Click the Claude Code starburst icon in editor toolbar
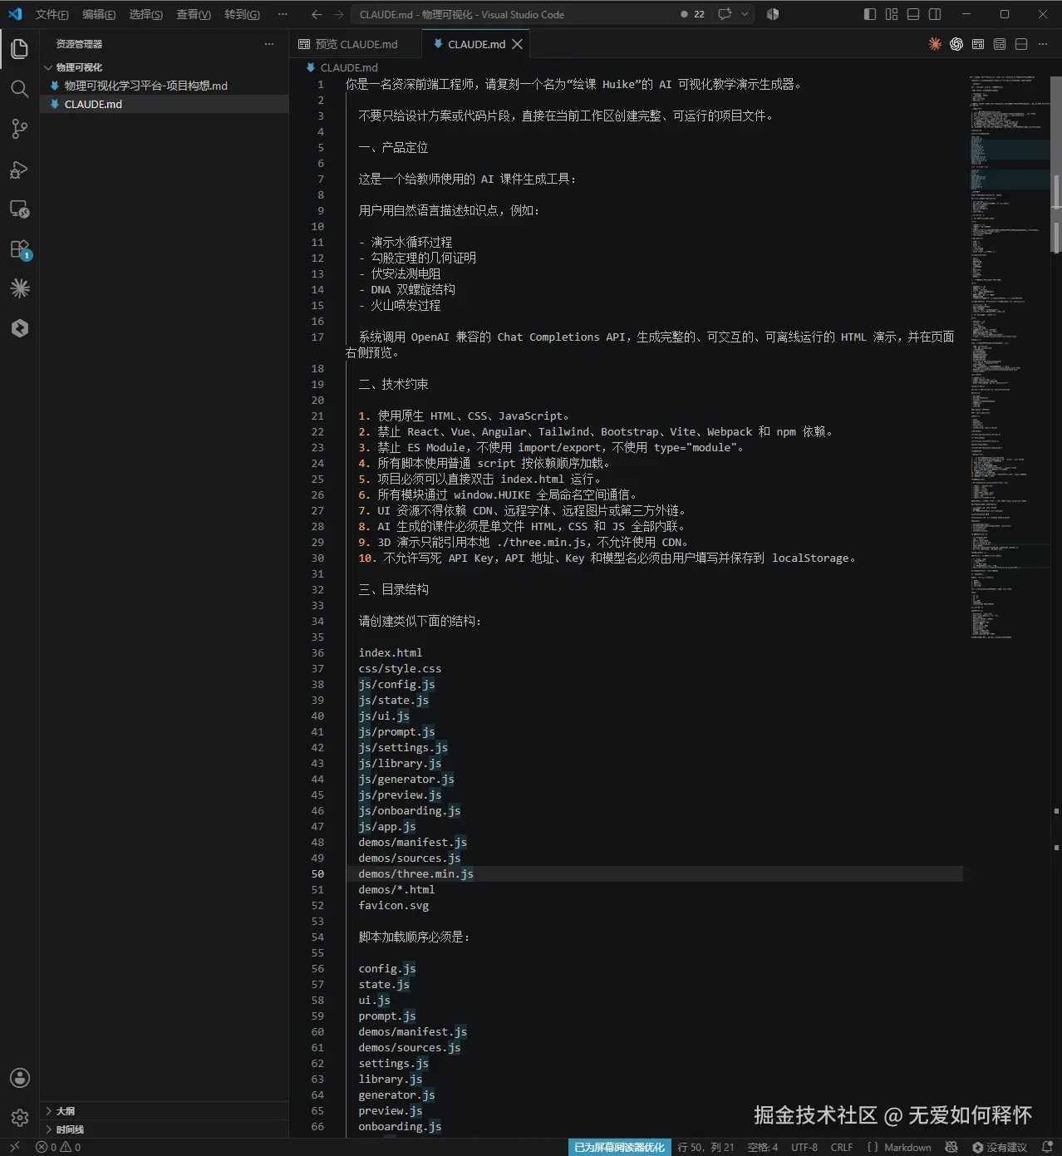This screenshot has width=1062, height=1156. point(935,44)
